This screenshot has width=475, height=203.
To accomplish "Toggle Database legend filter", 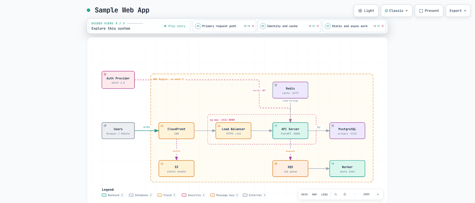I will pyautogui.click(x=141, y=195).
